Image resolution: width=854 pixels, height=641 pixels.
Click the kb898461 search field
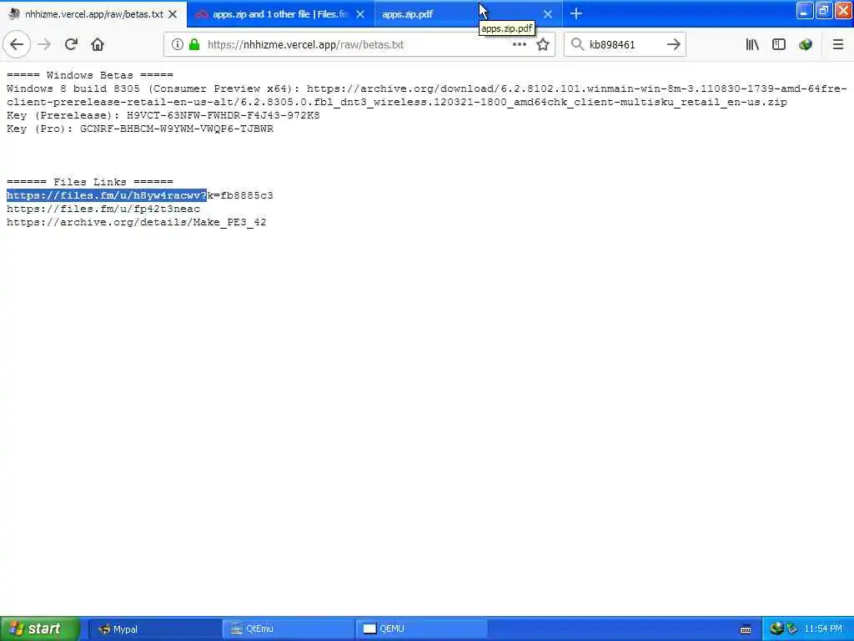(625, 45)
